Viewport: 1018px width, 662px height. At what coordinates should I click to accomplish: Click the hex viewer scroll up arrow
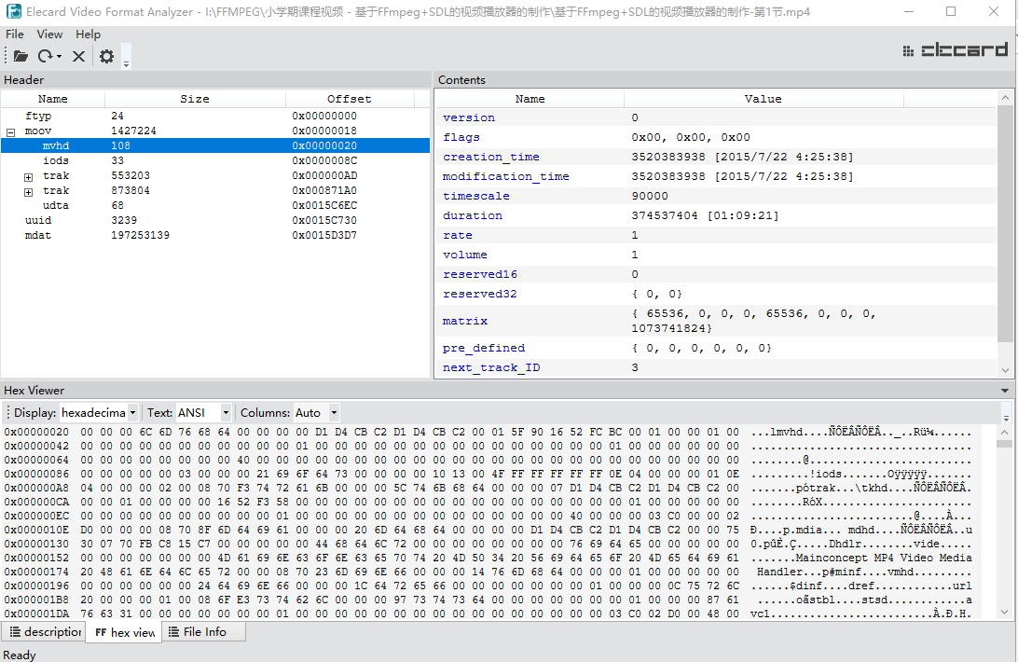tap(1004, 432)
